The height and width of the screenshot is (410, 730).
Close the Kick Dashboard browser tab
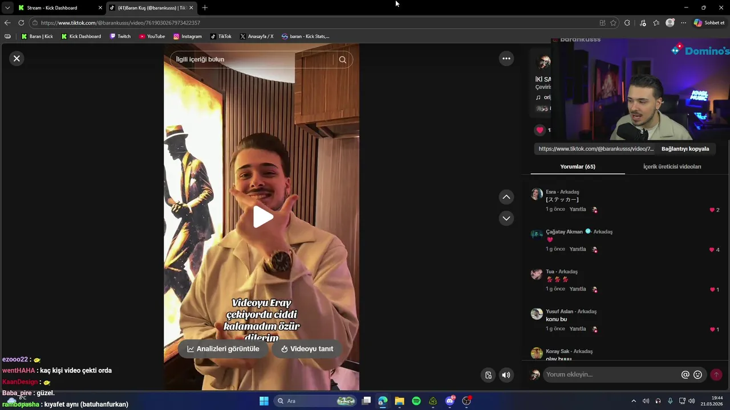point(100,8)
